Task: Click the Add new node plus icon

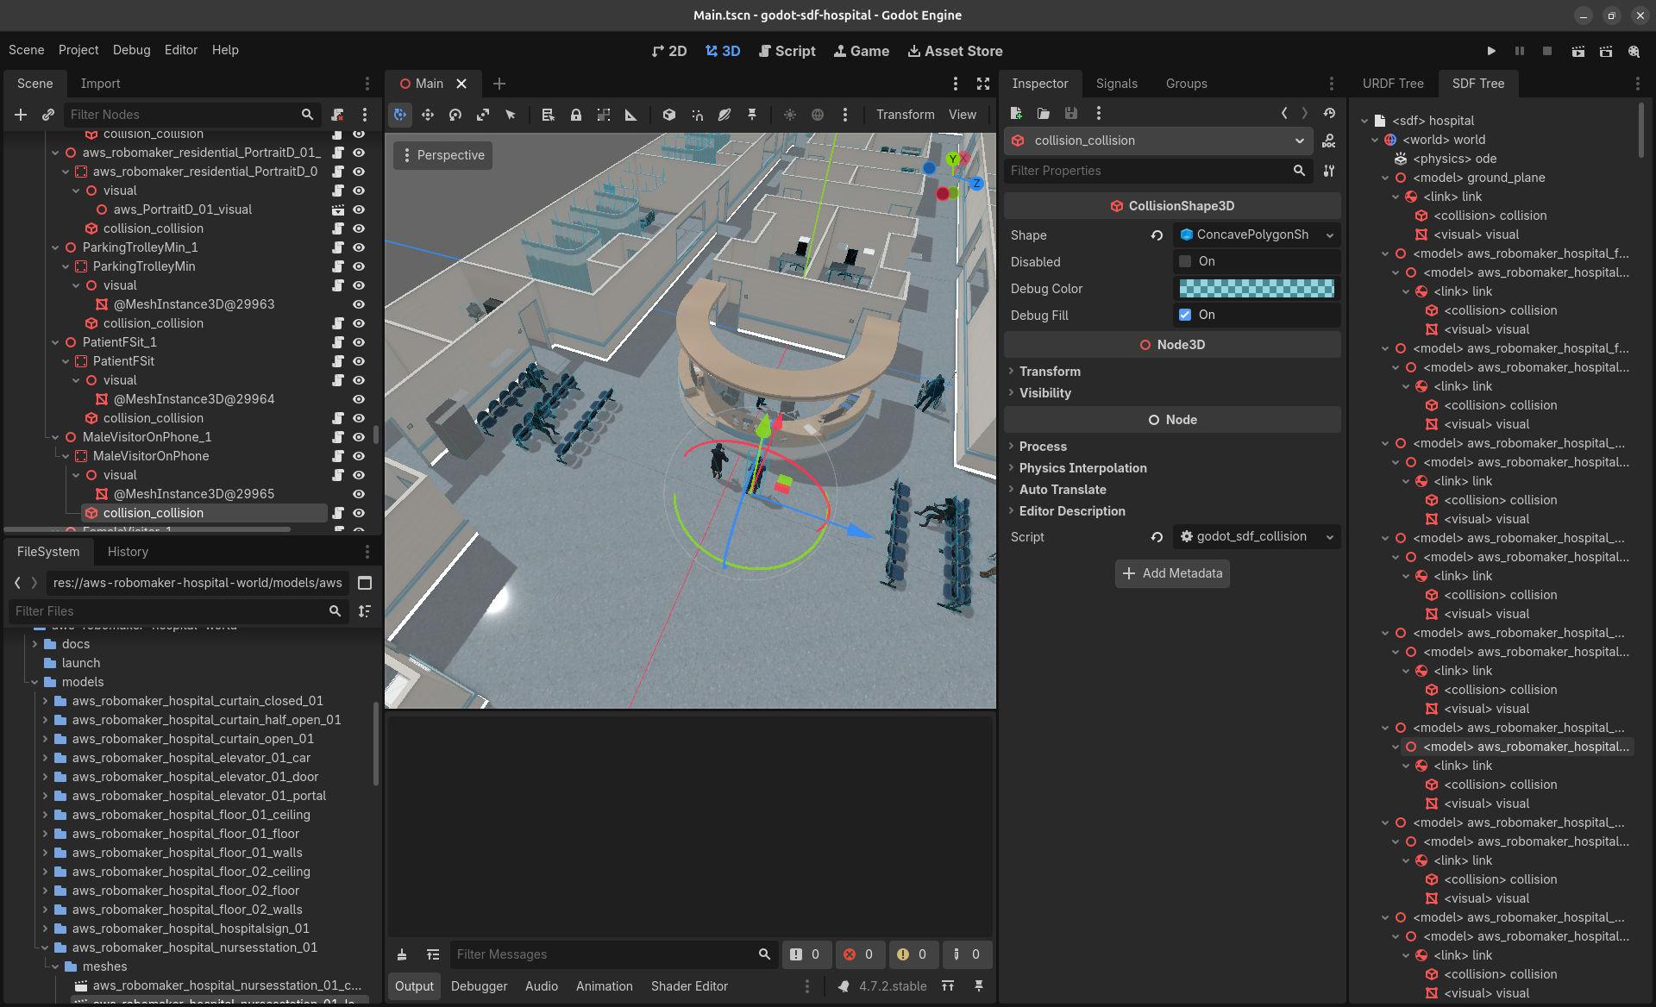Action: pyautogui.click(x=21, y=115)
